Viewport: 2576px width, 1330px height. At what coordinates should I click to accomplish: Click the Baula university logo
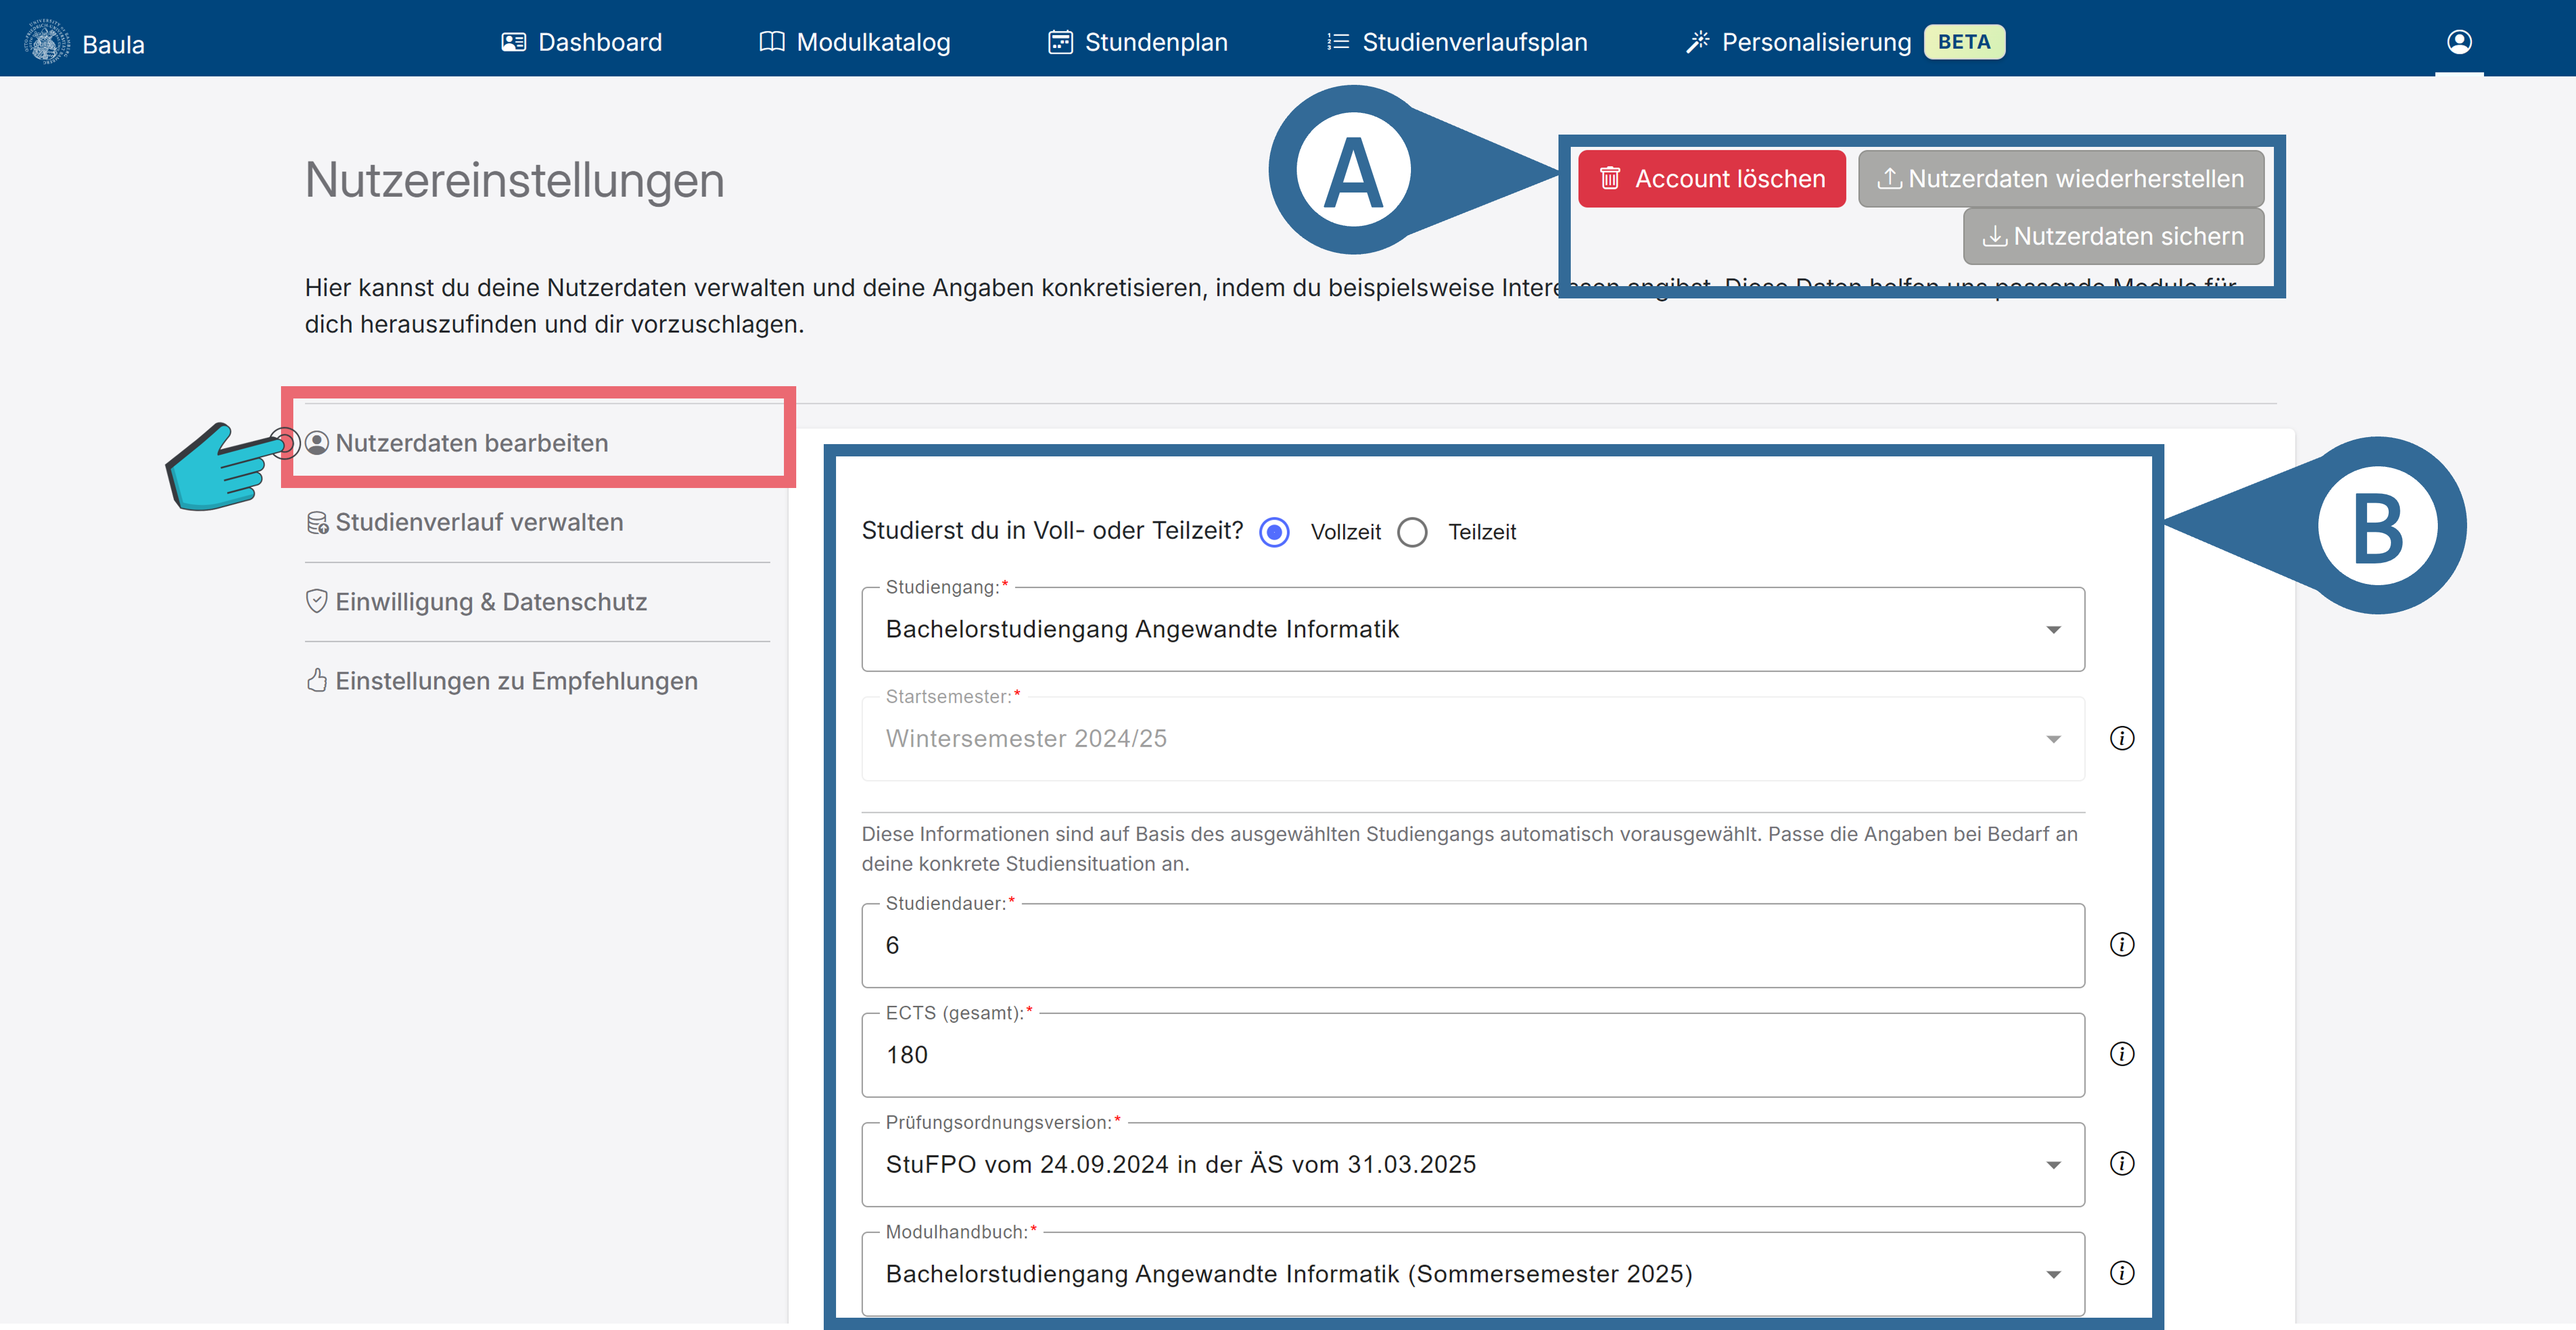click(46, 42)
